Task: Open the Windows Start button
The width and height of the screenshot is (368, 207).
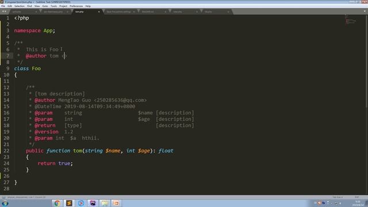Action: 5,203
